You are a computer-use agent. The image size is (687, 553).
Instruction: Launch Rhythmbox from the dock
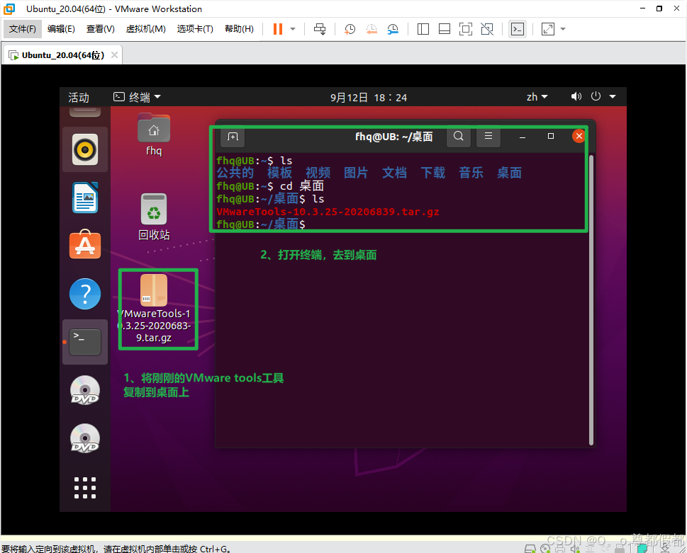(85, 149)
